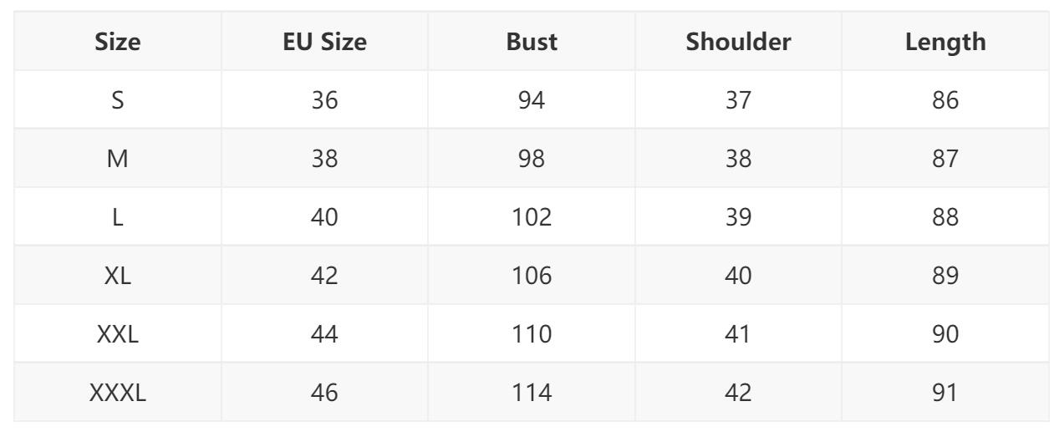Click the XL size cell
This screenshot has width=1059, height=442.
118,275
